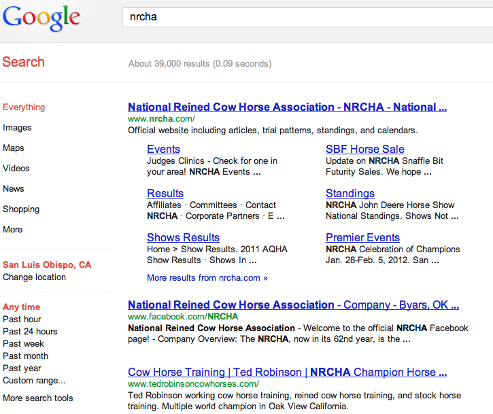The image size is (493, 414).
Task: Filter results to Past hour
Action: coord(22,320)
